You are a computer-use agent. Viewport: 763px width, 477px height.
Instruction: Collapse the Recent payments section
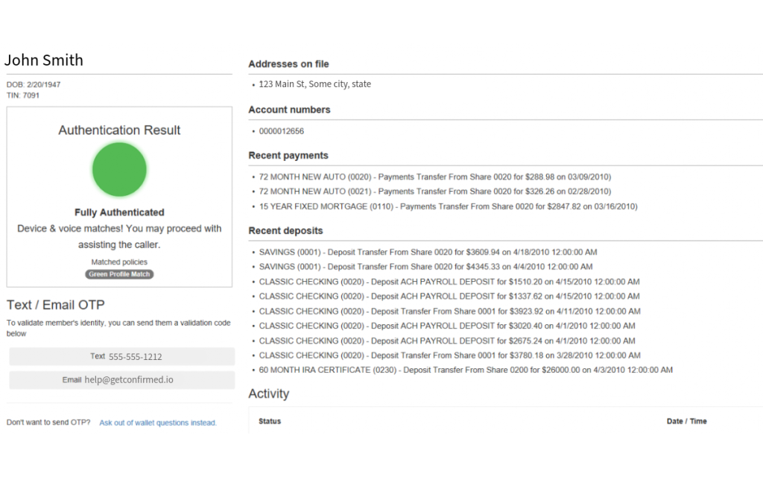(x=288, y=155)
